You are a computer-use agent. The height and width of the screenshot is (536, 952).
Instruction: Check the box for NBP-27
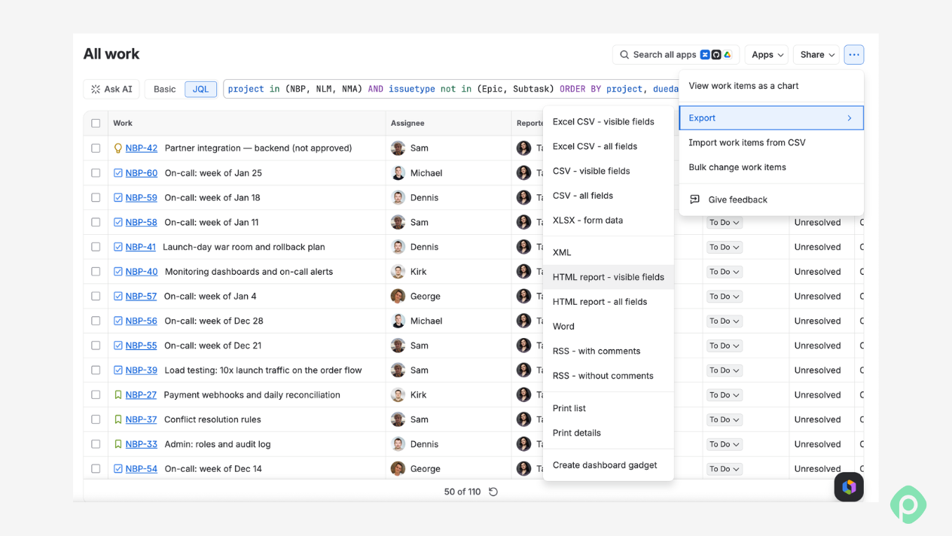96,394
